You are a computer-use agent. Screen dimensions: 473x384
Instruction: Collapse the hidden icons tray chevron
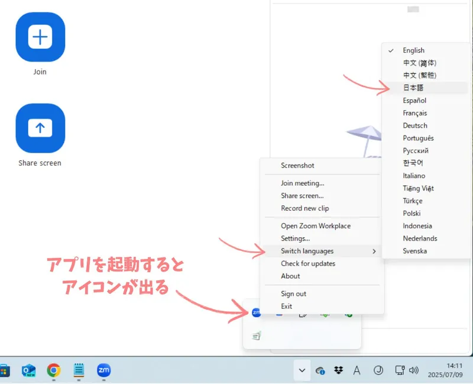[x=302, y=370]
